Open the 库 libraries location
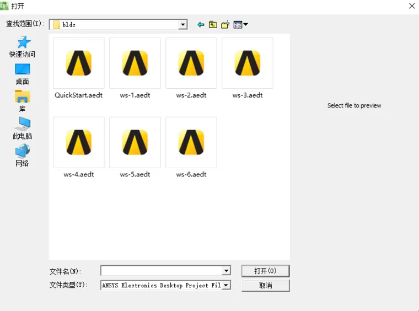This screenshot has height=311, width=419. (x=22, y=101)
